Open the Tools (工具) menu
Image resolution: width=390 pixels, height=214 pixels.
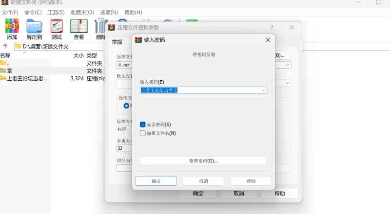click(56, 13)
